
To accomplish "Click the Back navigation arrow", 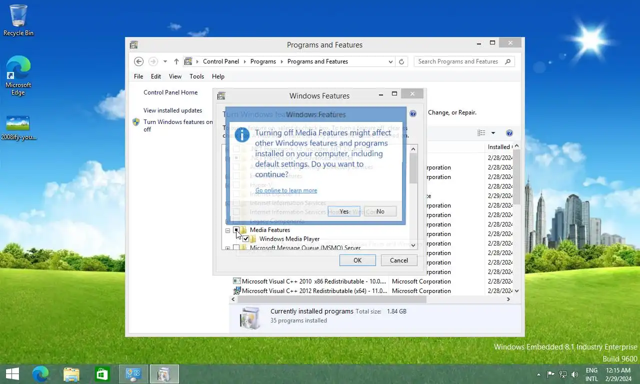I will [x=139, y=61].
